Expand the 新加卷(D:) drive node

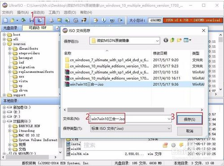tap(4, 107)
